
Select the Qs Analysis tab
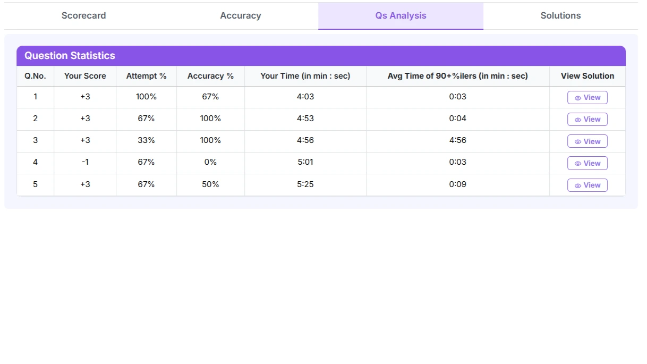pos(401,16)
